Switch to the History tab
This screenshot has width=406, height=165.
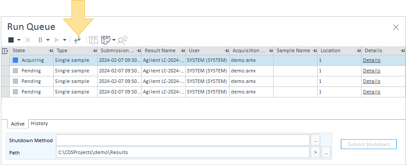39,123
